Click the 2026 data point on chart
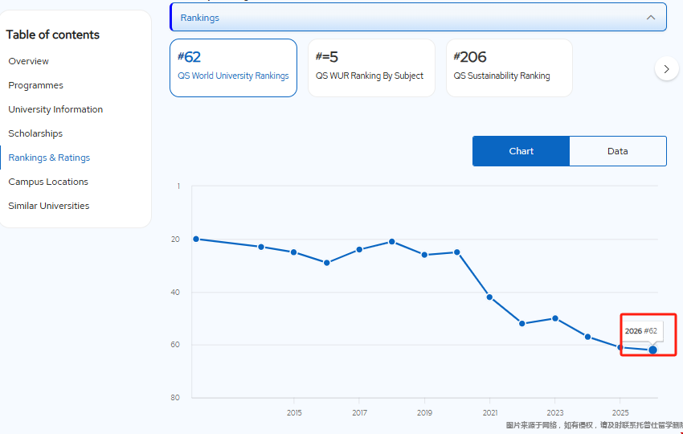Image resolution: width=683 pixels, height=434 pixels. [652, 350]
